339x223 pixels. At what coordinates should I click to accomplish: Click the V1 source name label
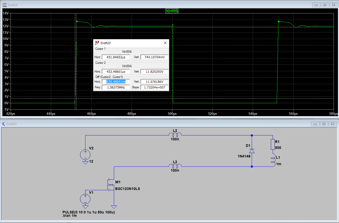click(x=91, y=192)
